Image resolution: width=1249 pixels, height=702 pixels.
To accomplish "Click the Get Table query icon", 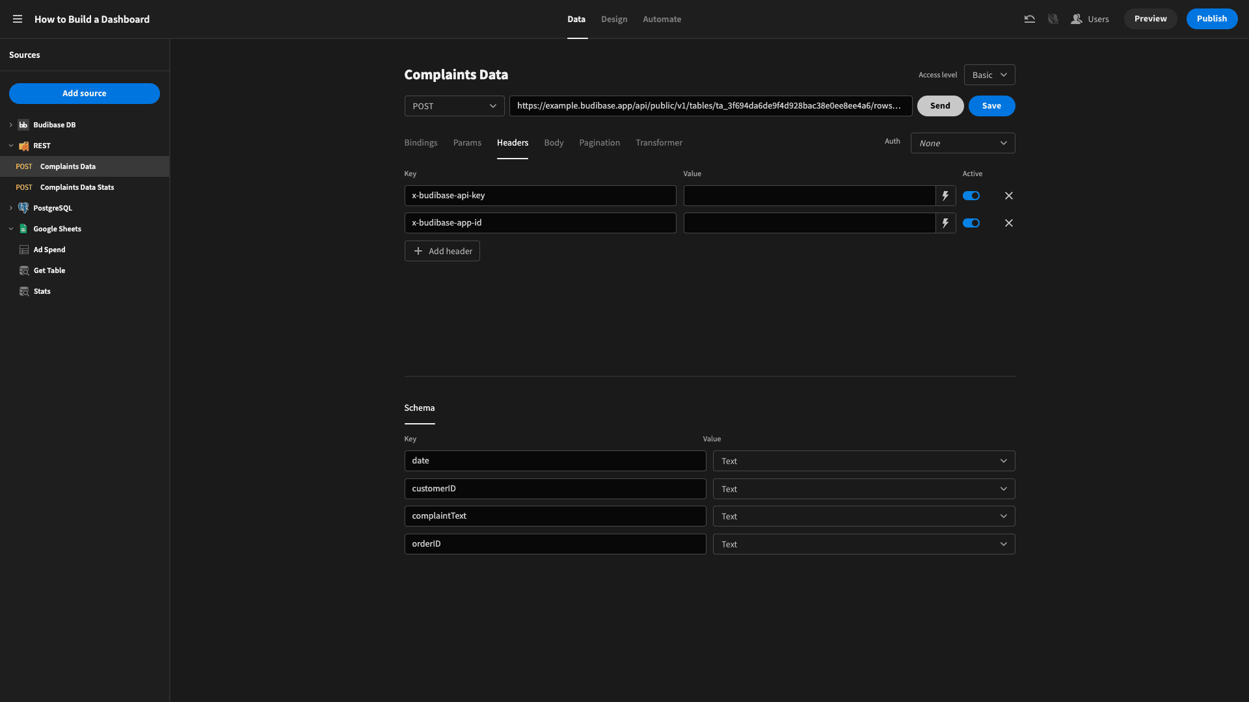I will tap(24, 270).
